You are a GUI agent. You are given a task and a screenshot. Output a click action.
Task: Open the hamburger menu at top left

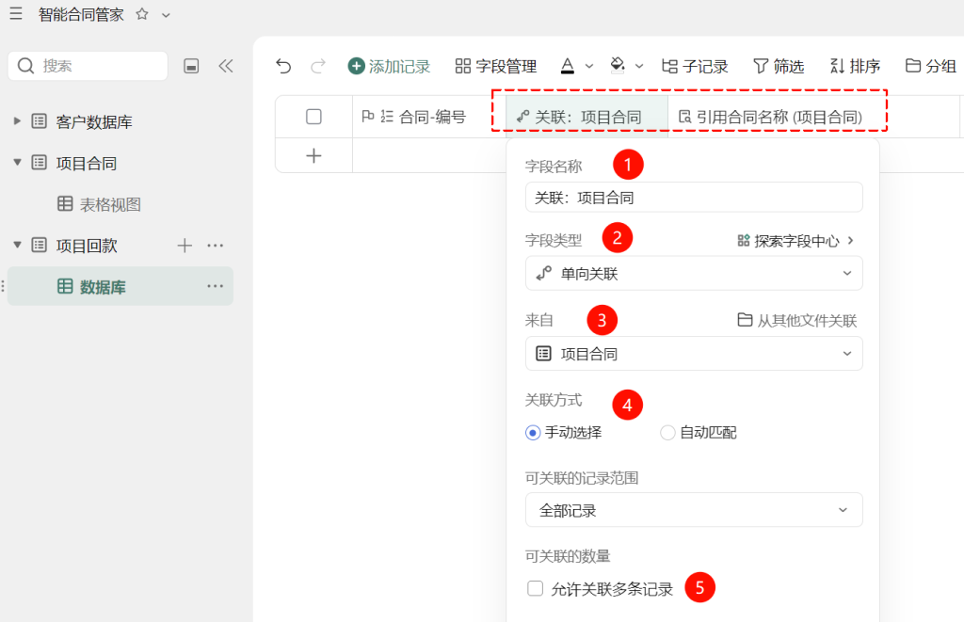[x=16, y=13]
